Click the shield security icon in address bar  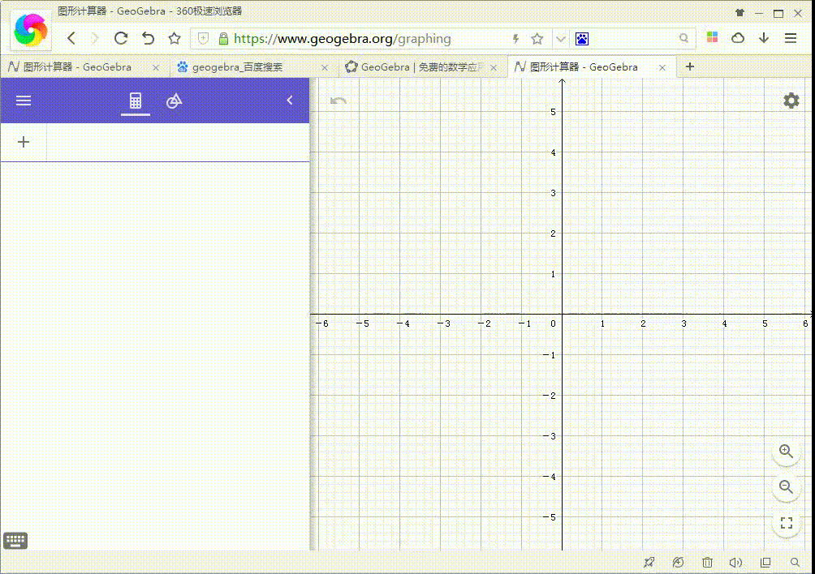[203, 38]
